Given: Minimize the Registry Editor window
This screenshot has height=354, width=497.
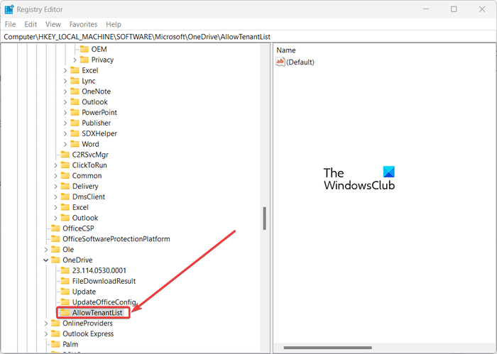Looking at the screenshot, I should click(x=426, y=9).
